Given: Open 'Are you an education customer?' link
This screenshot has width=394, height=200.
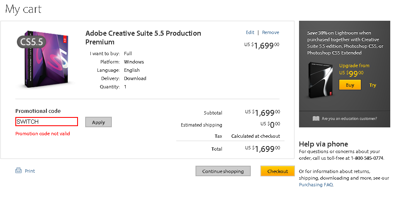Looking at the screenshot, I should pos(349,119).
